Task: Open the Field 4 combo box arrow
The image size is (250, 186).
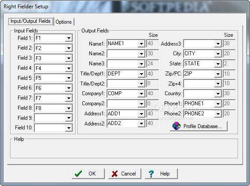Action: click(69, 68)
